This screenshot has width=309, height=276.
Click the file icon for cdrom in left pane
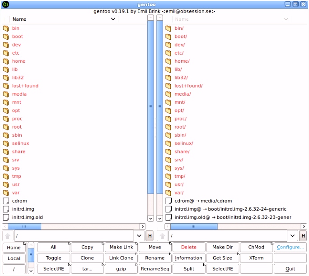(6, 201)
